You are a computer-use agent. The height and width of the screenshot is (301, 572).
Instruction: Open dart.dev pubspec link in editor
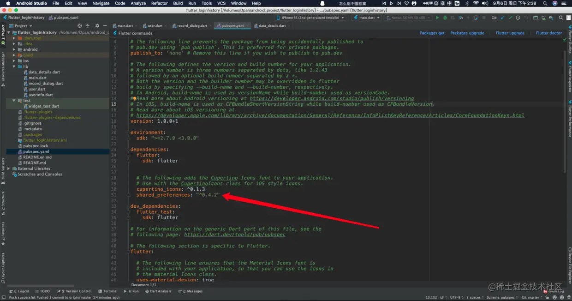tap(235, 235)
